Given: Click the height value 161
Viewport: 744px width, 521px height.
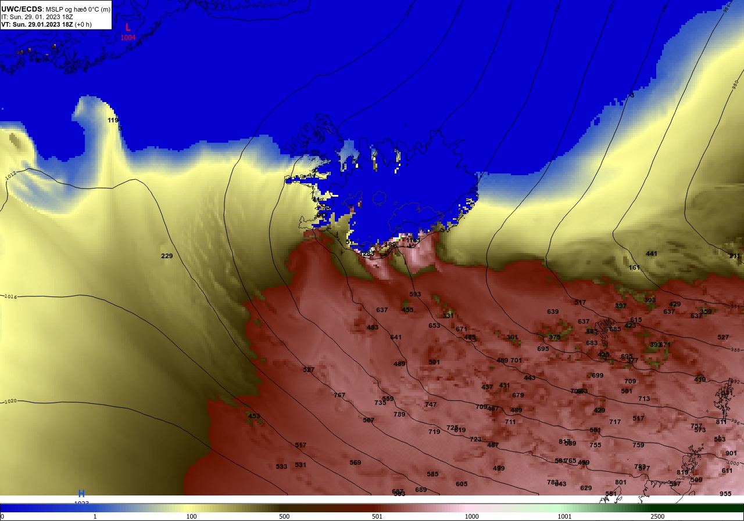Looking at the screenshot, I should click(634, 267).
